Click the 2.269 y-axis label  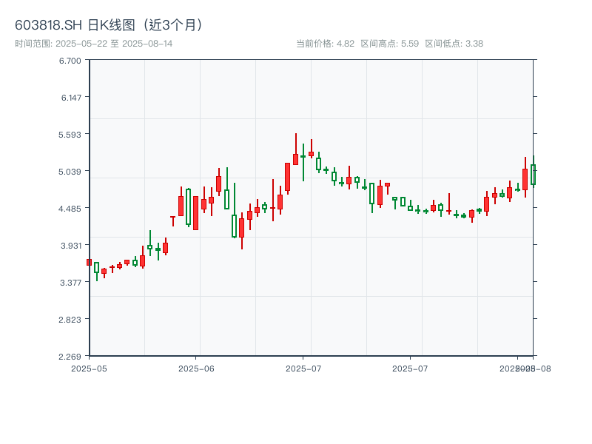[x=70, y=356]
